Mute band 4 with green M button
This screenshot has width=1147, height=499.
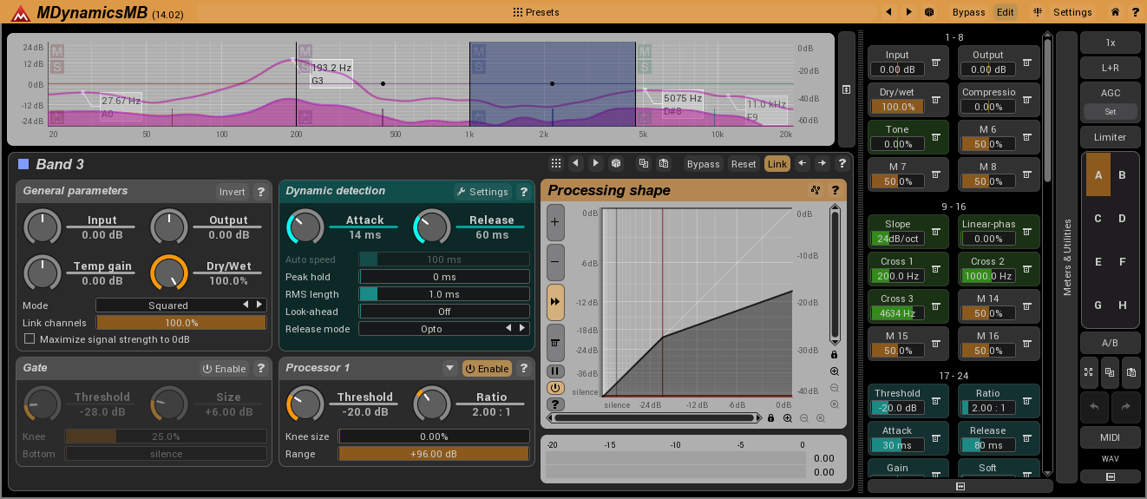coord(645,51)
